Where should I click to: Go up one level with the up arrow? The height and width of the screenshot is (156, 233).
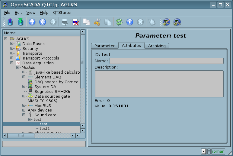pyautogui.click(x=32, y=22)
